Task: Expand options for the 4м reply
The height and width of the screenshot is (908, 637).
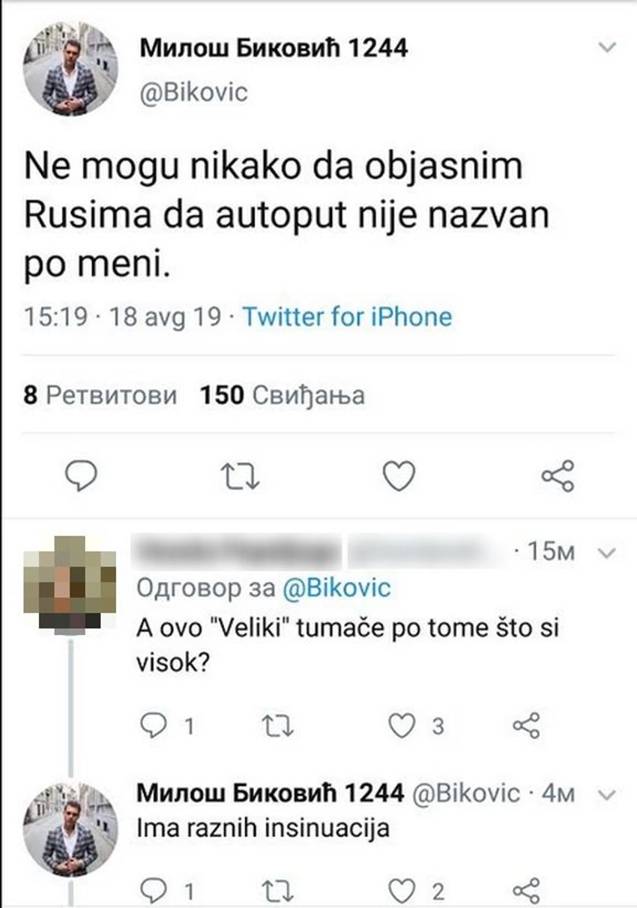Action: pyautogui.click(x=609, y=793)
